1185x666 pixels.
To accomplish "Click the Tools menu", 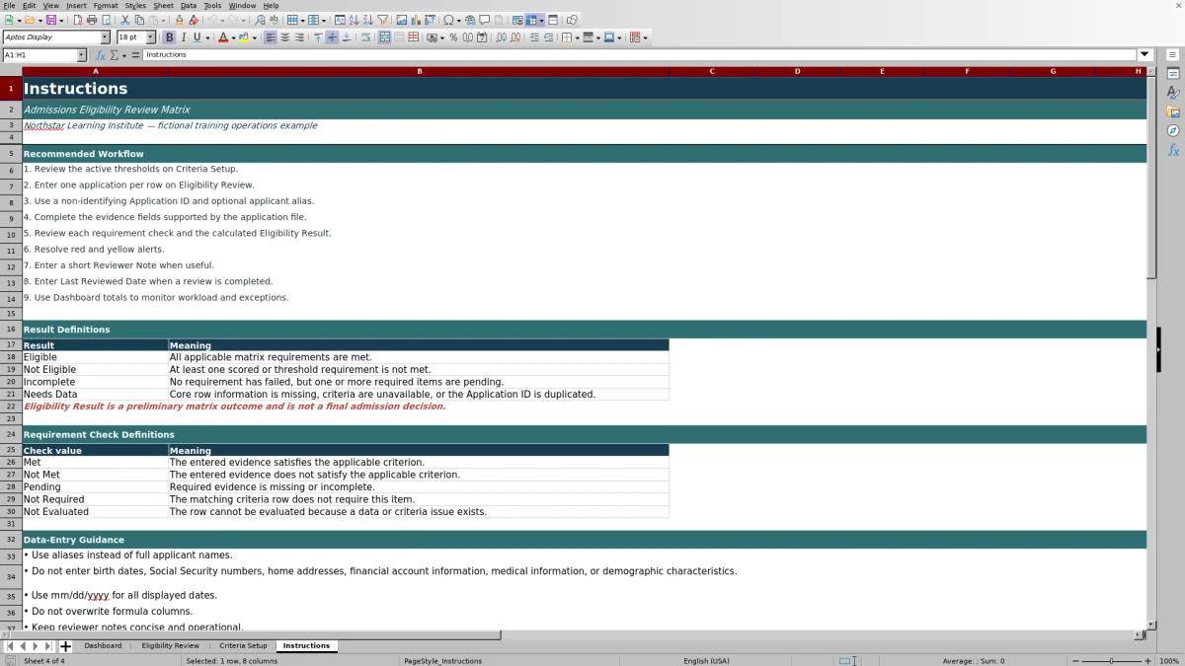I will (212, 6).
